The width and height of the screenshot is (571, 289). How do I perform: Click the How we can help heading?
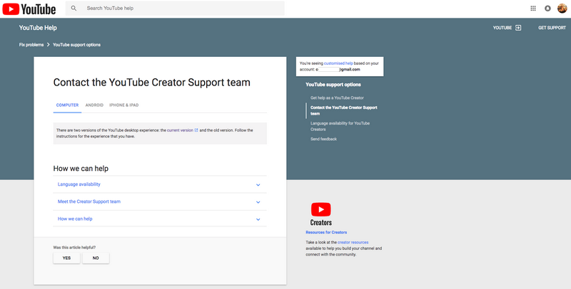point(81,169)
